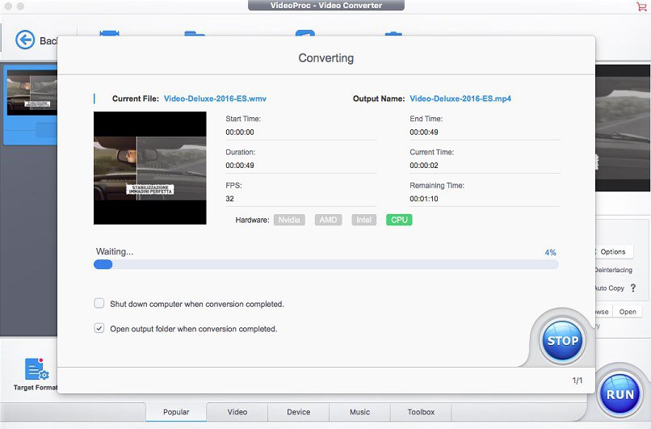Screen dimensions: 651x429
Task: Click the Target Format icon
Action: [36, 370]
